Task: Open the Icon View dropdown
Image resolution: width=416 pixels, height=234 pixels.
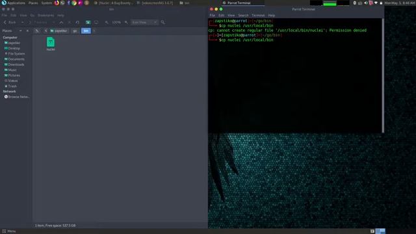Action: (x=144, y=23)
